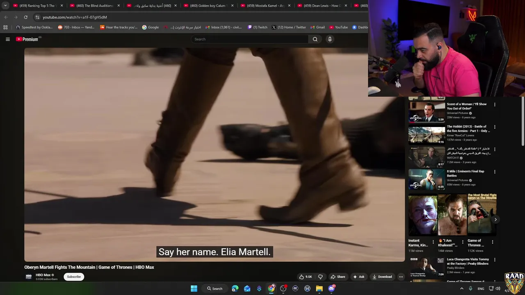Open Luca Changretta Visits Tommy video

427,267
